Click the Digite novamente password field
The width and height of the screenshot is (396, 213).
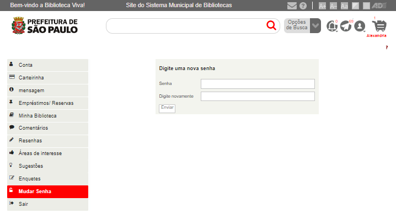coord(258,96)
